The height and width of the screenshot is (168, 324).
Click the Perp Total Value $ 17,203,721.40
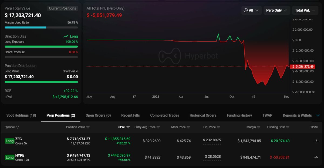pyautogui.click(x=23, y=15)
